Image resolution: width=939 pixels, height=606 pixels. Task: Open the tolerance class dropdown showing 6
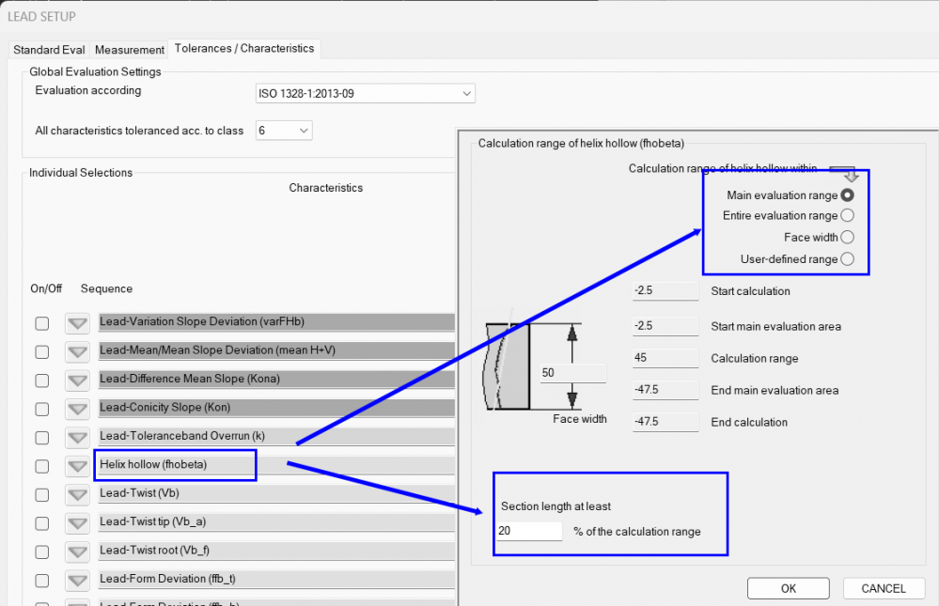(283, 131)
